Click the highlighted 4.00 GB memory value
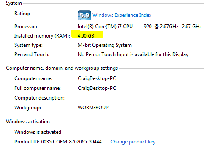This screenshot has width=204, height=157. (86, 36)
